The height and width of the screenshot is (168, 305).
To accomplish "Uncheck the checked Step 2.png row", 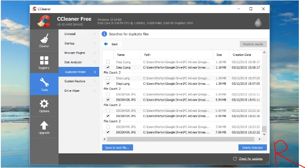I will coord(108,67).
